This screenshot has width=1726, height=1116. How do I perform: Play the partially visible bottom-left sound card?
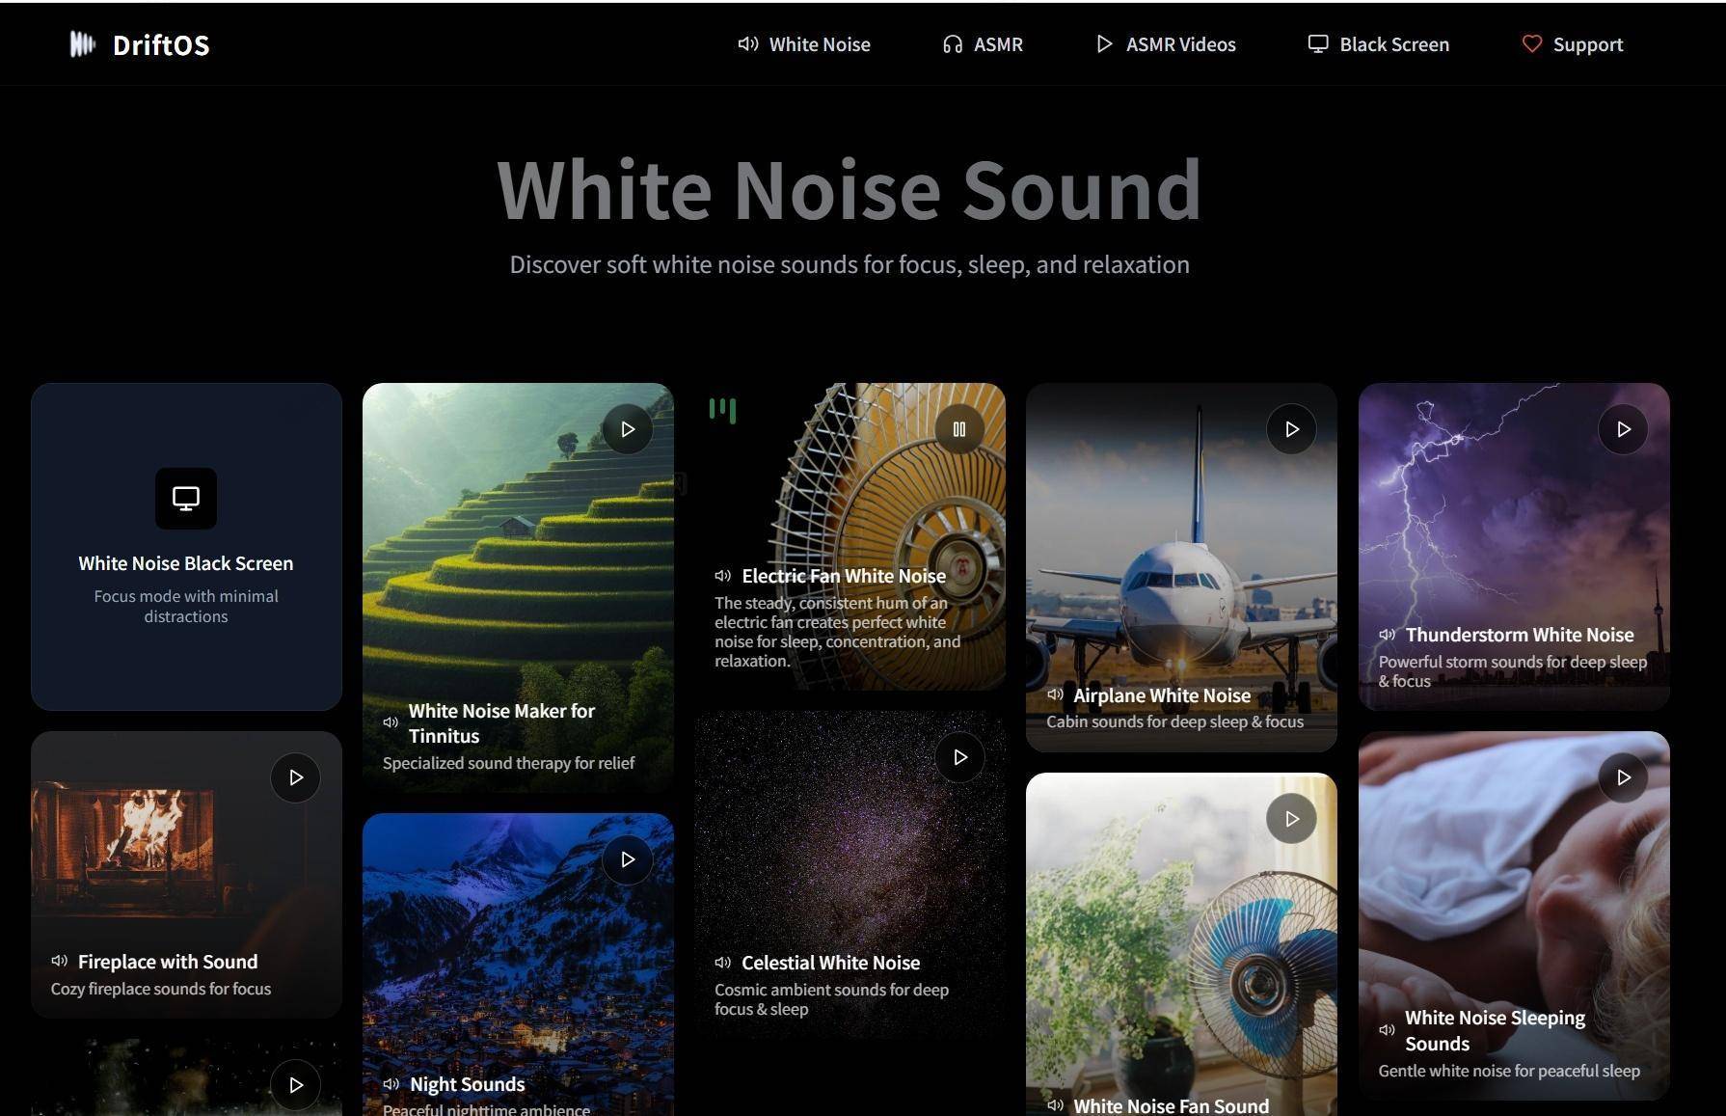pyautogui.click(x=295, y=1085)
